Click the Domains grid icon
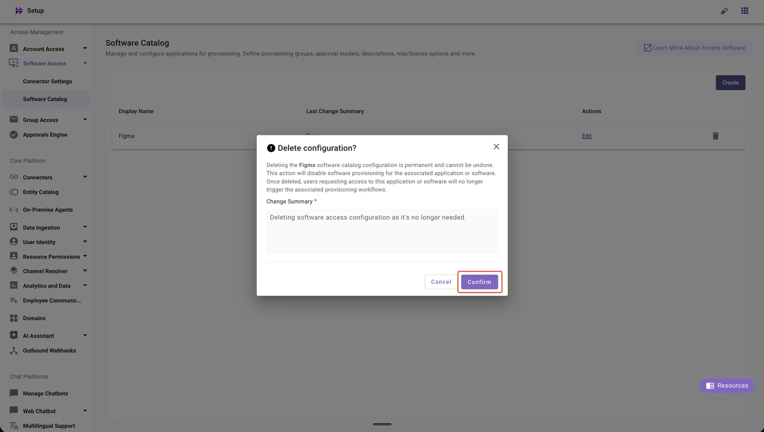Screen dimensions: 764x432 pos(14,318)
